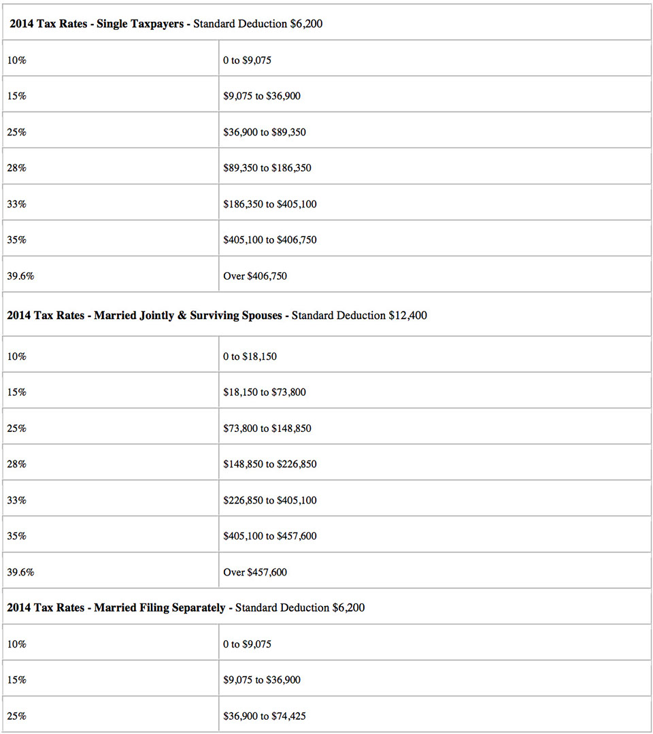Click the 39.6% rate under Single Taxpayers
Screen dimensions: 653x734
[20, 276]
